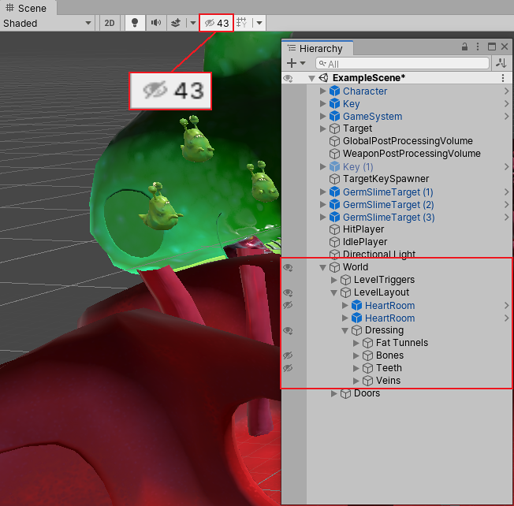Select Veins cube icon
This screenshot has height=506, width=514.
[x=367, y=381]
